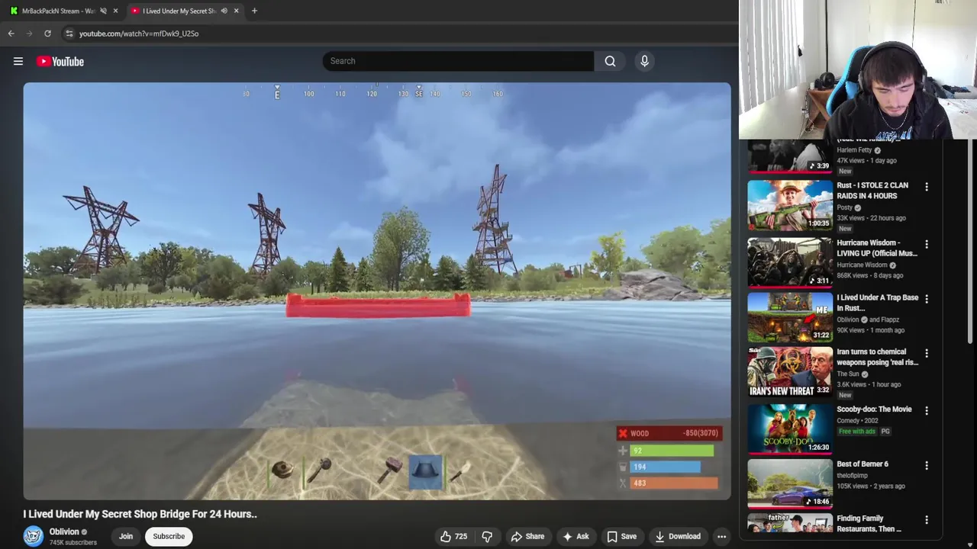Open thelofipimp channel name in sidebar
Viewport: 977px width, 549px height.
[x=853, y=475]
